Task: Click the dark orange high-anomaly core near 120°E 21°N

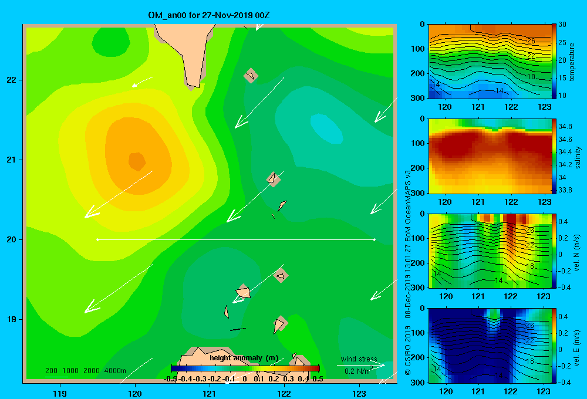Action: (x=137, y=162)
